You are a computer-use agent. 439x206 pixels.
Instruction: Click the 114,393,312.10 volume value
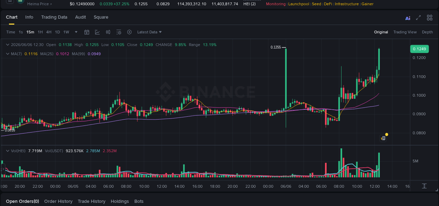pyautogui.click(x=192, y=4)
